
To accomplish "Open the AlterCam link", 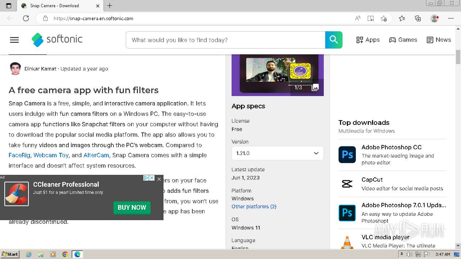I will (x=96, y=155).
